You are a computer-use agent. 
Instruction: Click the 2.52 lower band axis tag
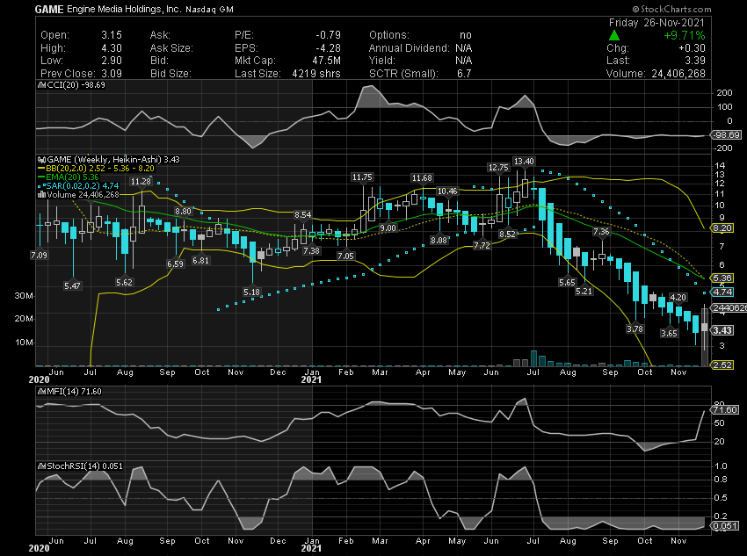tap(722, 365)
